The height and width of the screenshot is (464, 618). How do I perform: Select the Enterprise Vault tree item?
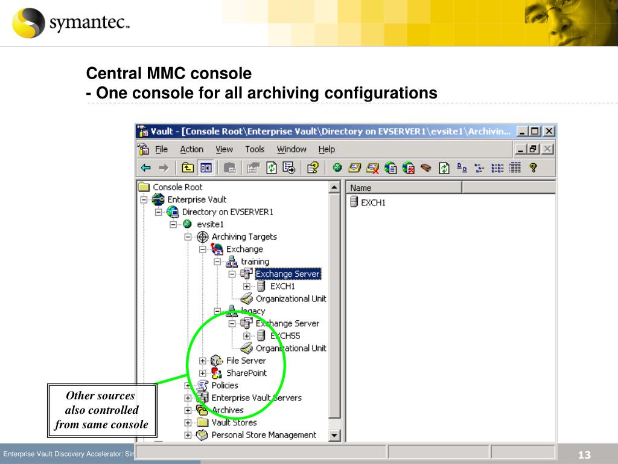click(197, 199)
